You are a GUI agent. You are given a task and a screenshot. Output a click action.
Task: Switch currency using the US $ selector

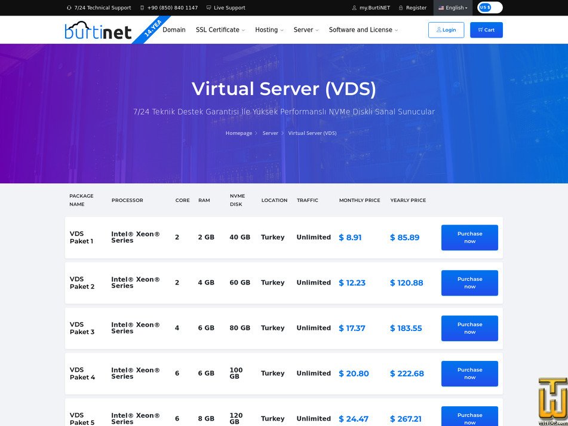(x=485, y=7)
